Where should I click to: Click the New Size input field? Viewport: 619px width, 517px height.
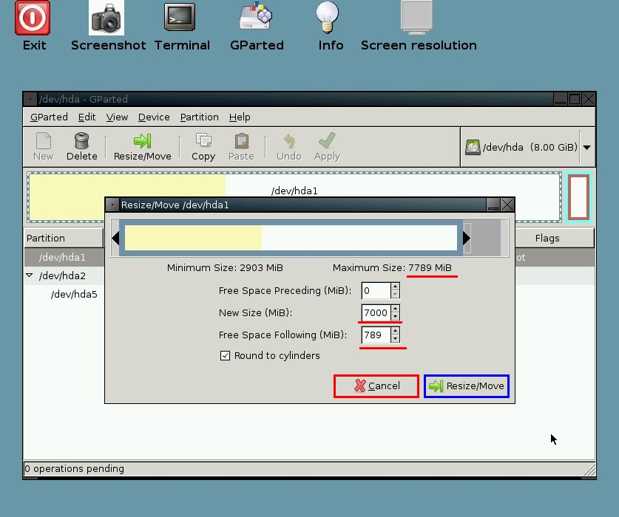(376, 312)
